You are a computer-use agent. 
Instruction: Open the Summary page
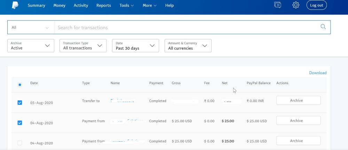click(x=36, y=5)
